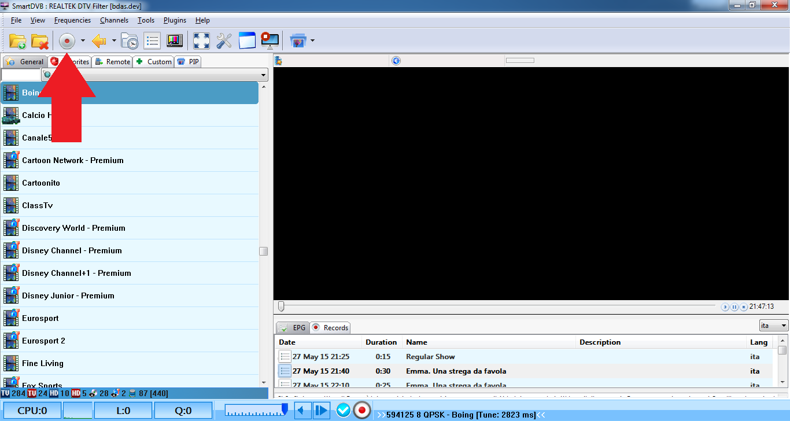Open the EPG tab
The width and height of the screenshot is (790, 421).
coord(292,327)
